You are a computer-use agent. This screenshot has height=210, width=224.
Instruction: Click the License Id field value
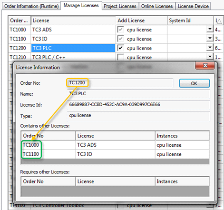pyautogui.click(x=138, y=105)
